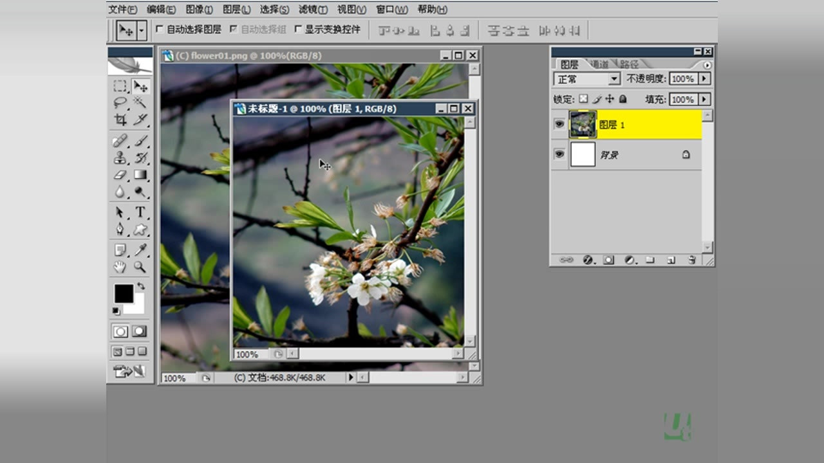The image size is (824, 463).
Task: Select the 背景 layer thumbnail
Action: point(583,155)
